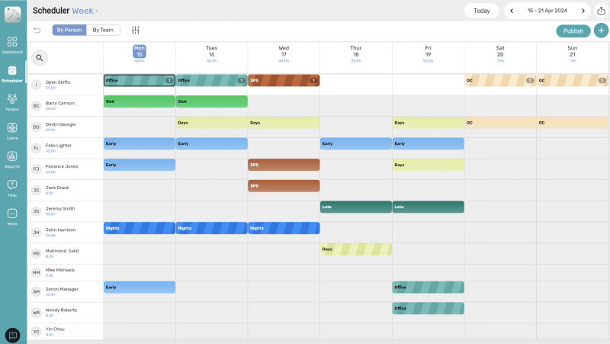This screenshot has height=344, width=610.
Task: Click the search magnifier icon
Action: [x=39, y=57]
